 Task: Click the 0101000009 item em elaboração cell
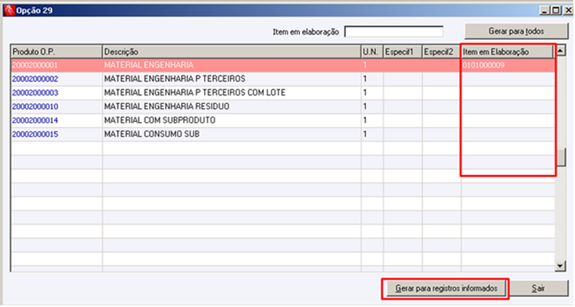[x=507, y=65]
